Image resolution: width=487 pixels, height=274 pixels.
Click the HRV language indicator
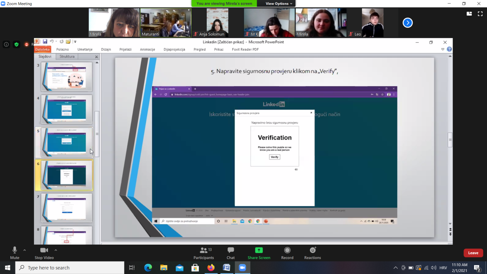tap(443, 268)
